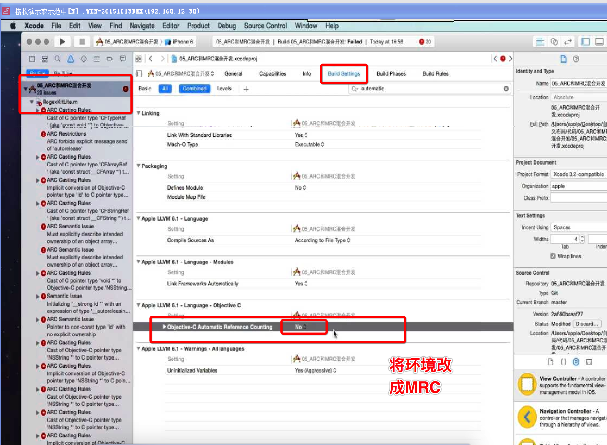Open Mach-O Type Executable dropdown
Screen dimensions: 607x445
[x=309, y=145]
